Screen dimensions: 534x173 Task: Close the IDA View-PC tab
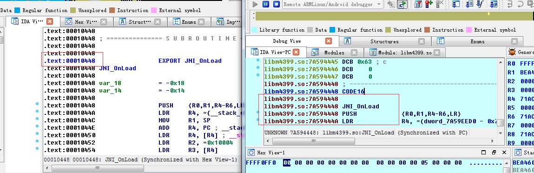pos(296,52)
